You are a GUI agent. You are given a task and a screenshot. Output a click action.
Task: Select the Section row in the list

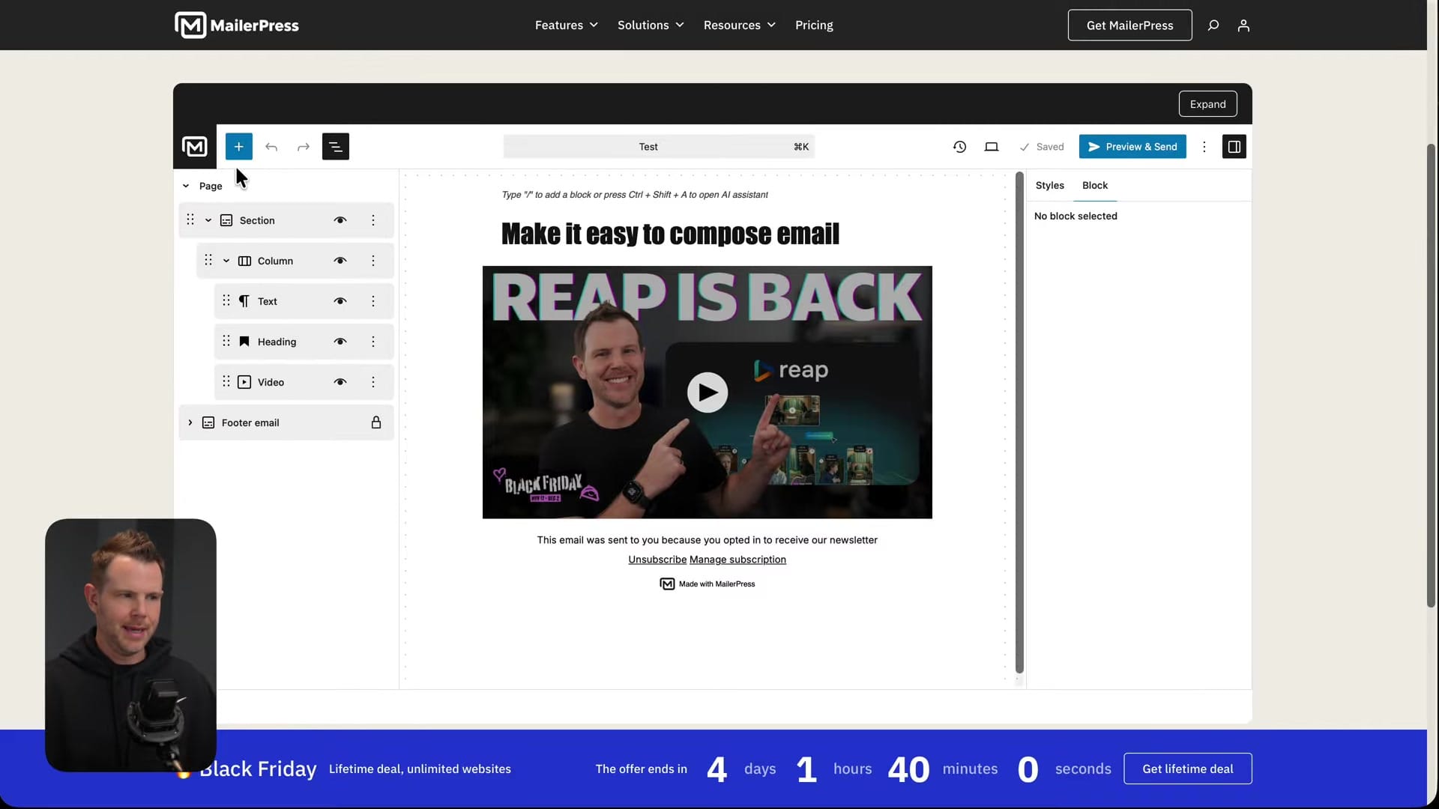[286, 220]
